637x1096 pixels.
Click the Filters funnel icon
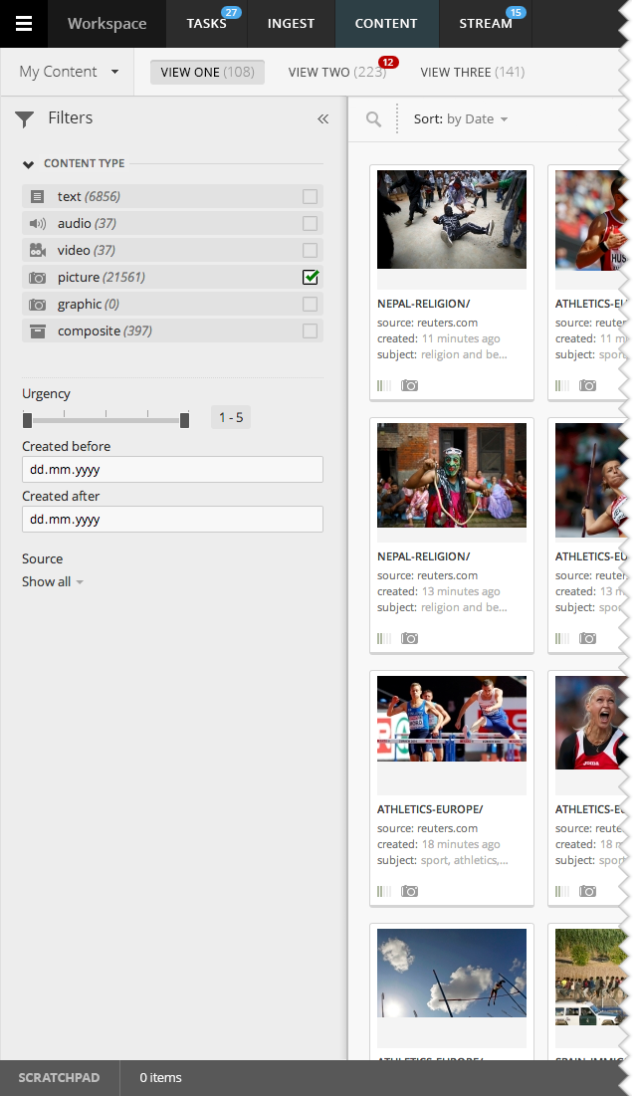25,119
